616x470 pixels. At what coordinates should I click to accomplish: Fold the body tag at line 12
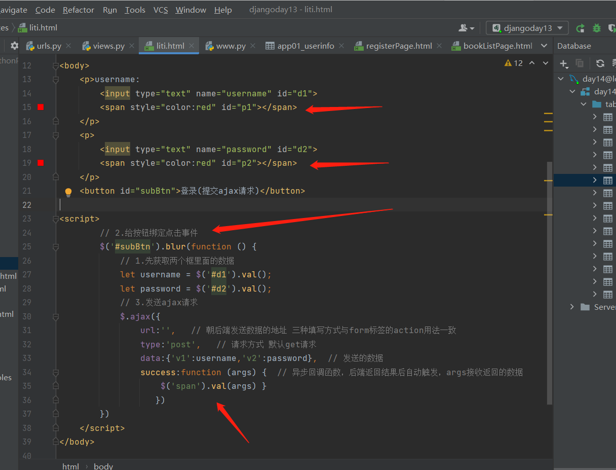pyautogui.click(x=56, y=65)
